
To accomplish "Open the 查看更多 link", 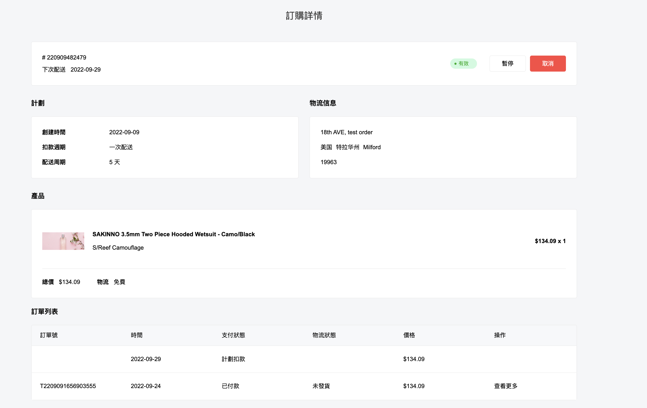I will coord(505,386).
